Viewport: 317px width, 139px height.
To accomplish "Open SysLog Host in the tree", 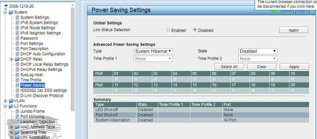I will tap(32, 75).
